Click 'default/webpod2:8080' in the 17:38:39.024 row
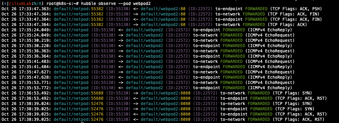 coord(166,103)
